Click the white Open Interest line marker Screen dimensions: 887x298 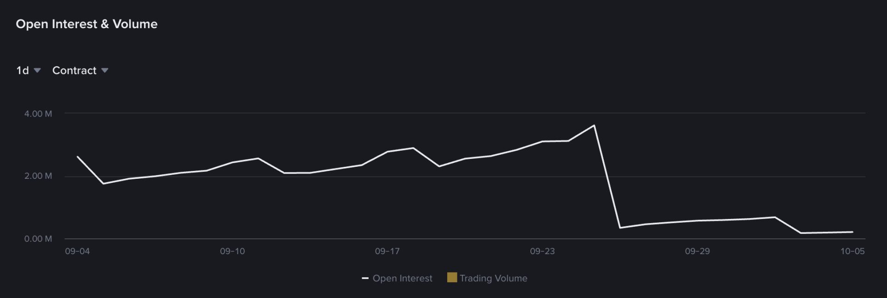(365, 279)
